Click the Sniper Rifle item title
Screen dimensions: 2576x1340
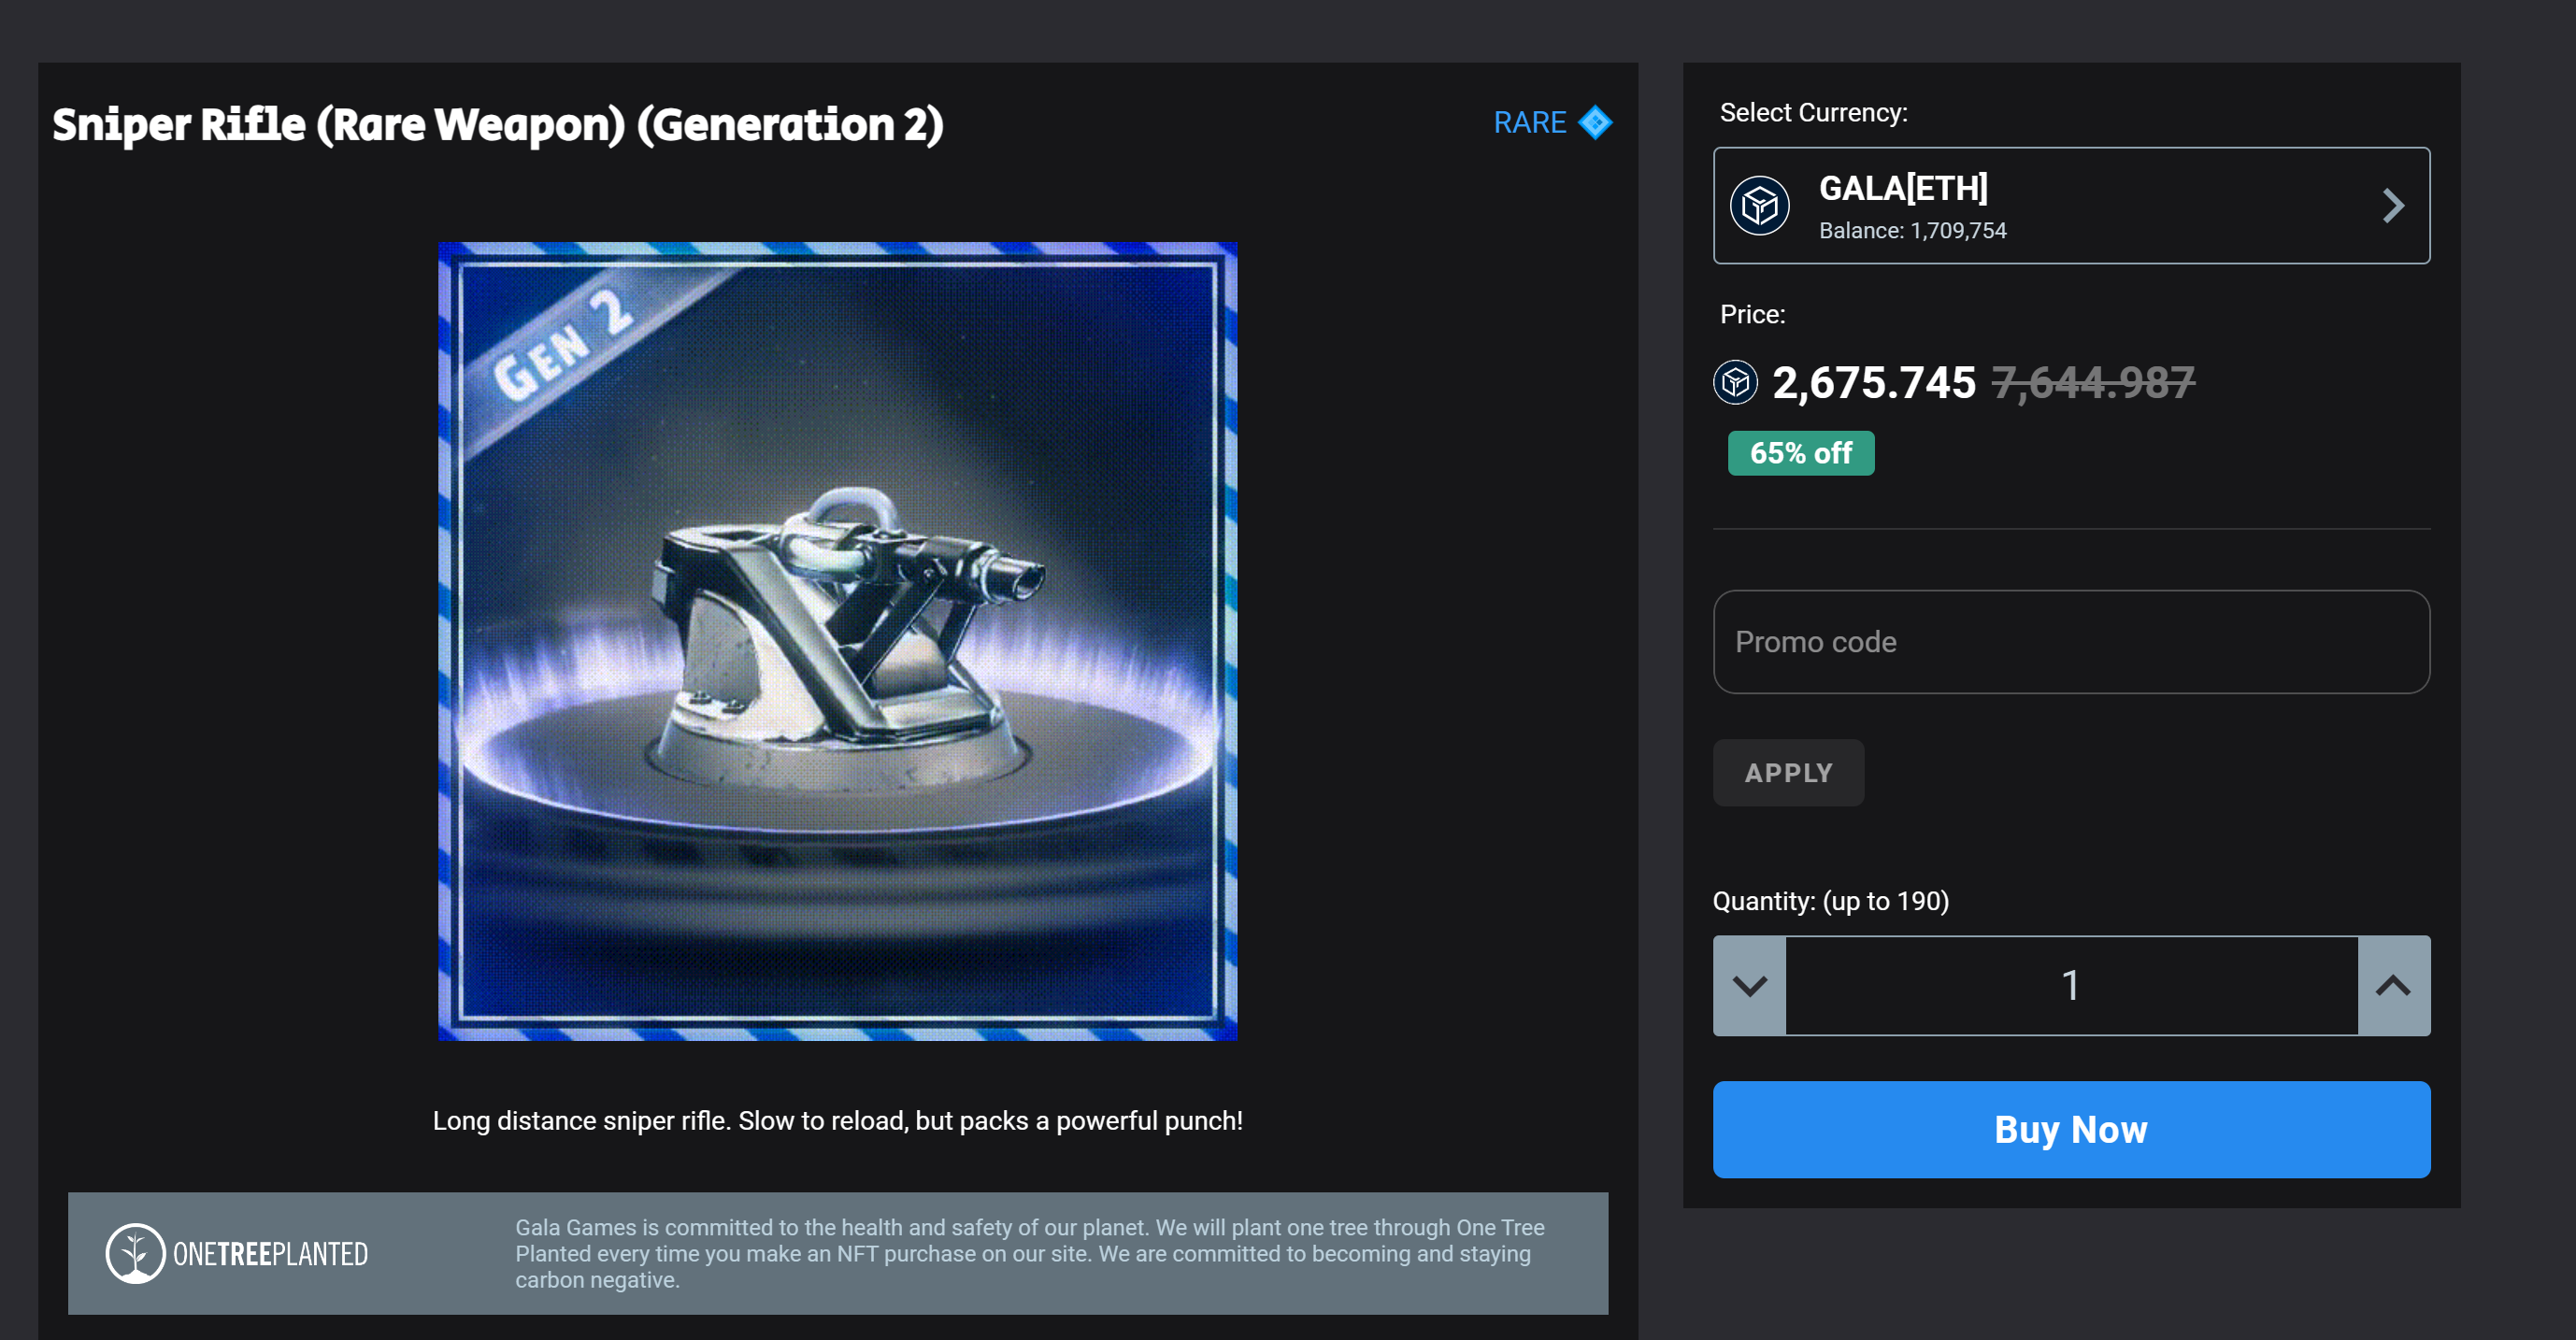[x=497, y=125]
